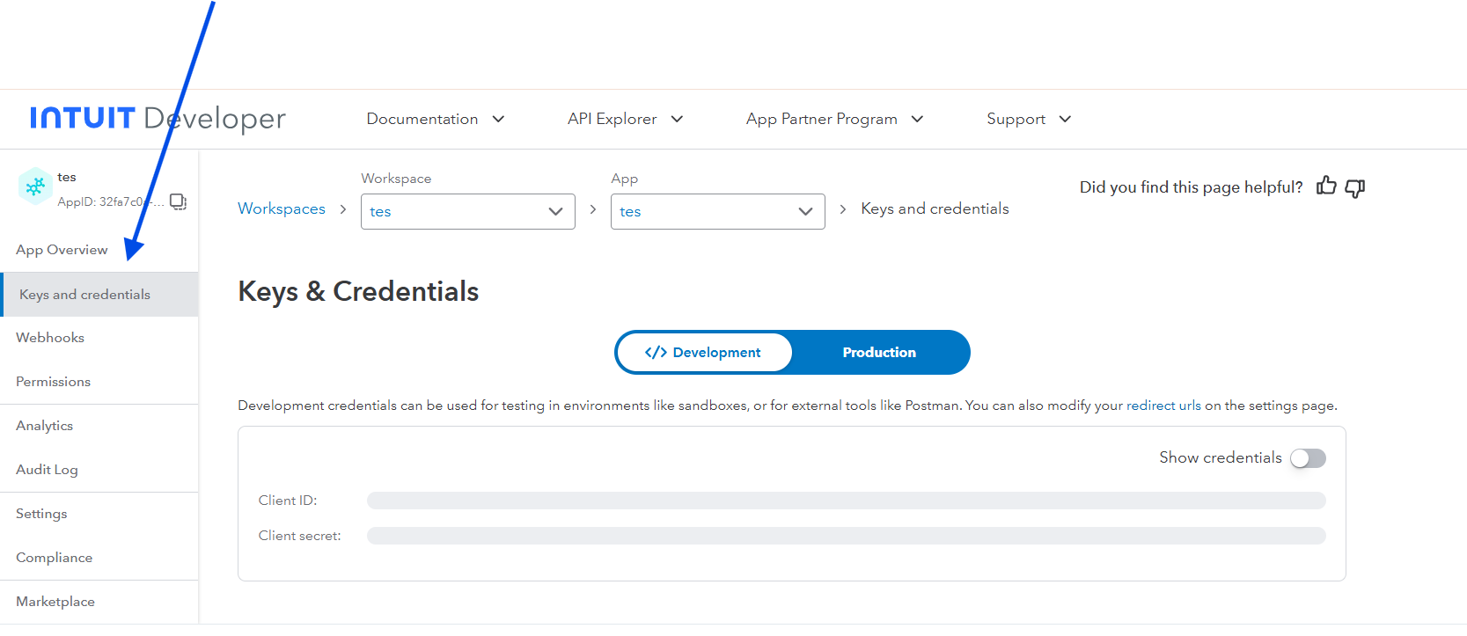
Task: Open Audit Log in the sidebar
Action: (x=47, y=470)
